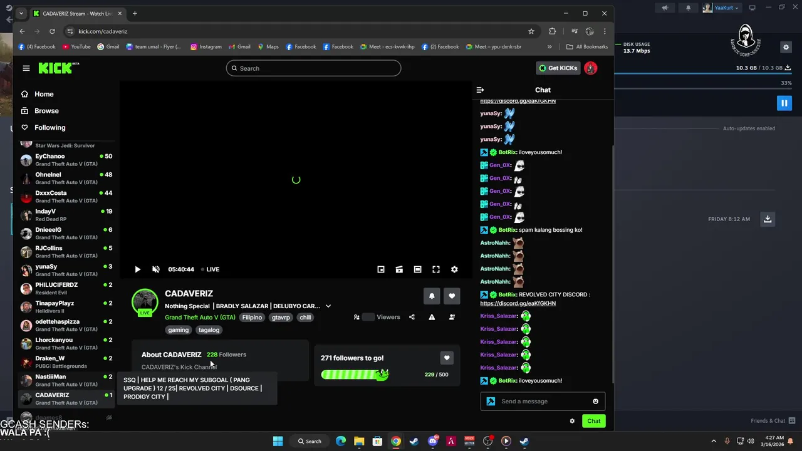This screenshot has height=451, width=802.
Task: Click the Grand Theft Auto V (GTA) category link
Action: 200,318
